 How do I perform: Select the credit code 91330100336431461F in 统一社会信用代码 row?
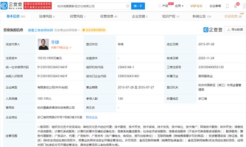pos(52,67)
